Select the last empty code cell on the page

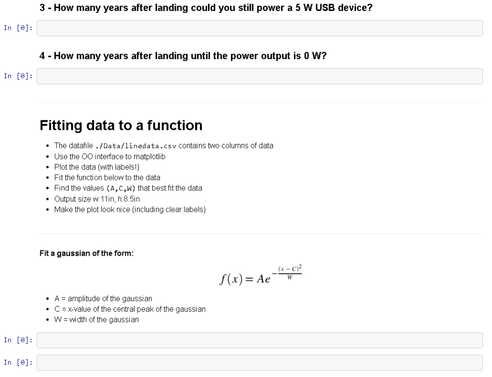259,362
